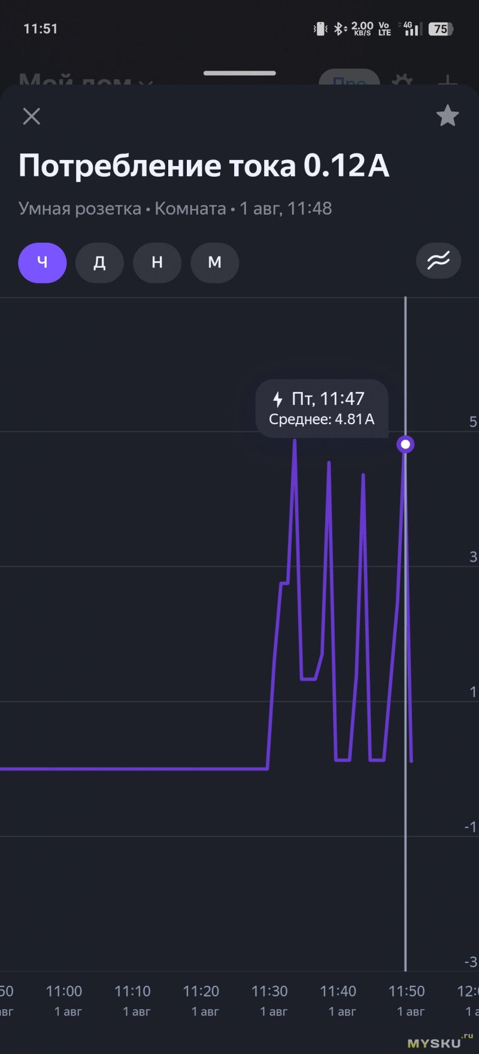Select the hourly Ч period

[x=43, y=262]
